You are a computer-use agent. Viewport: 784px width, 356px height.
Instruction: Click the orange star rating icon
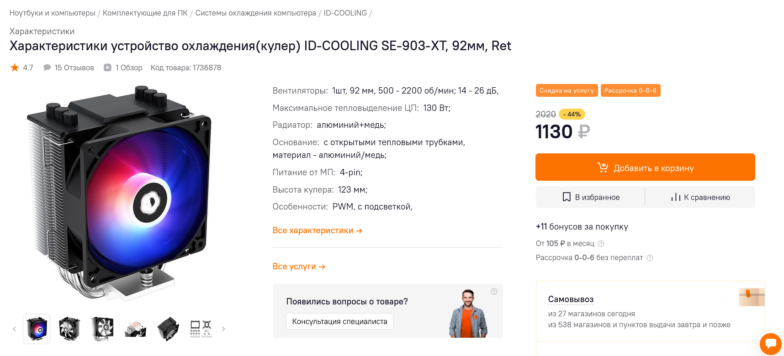pyautogui.click(x=15, y=68)
